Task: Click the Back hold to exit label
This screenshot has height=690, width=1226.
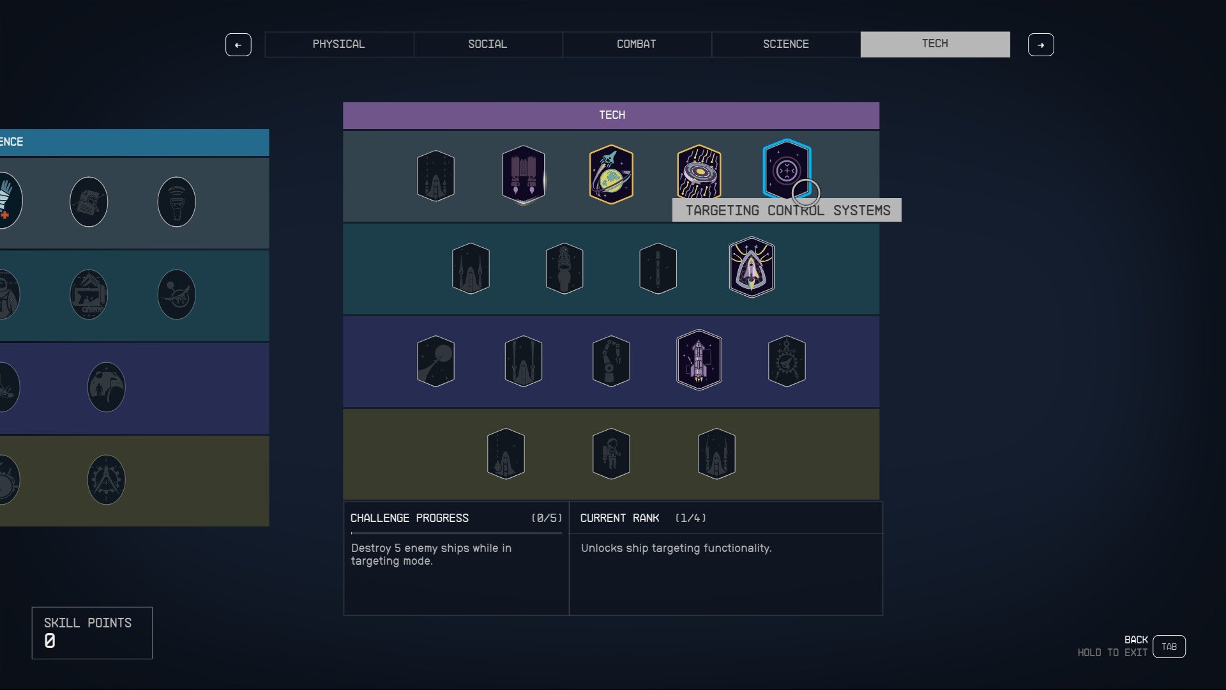Action: (1113, 646)
